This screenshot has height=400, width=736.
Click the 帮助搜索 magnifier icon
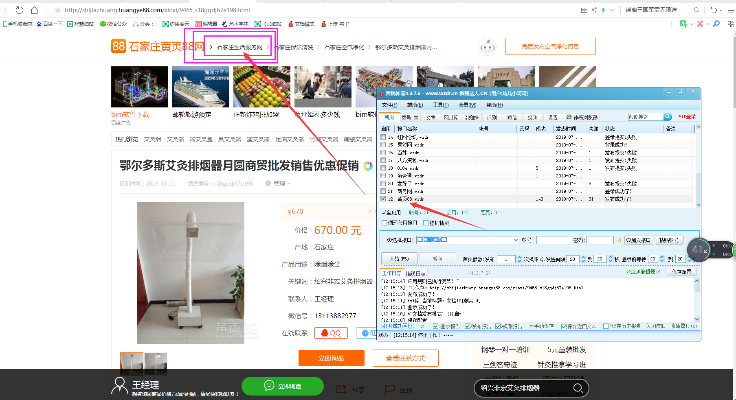point(668,117)
